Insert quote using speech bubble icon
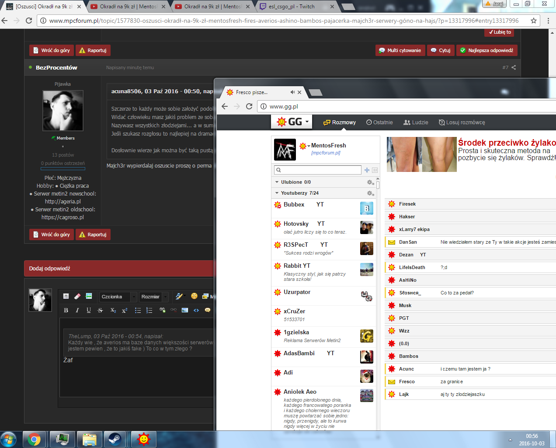 (x=208, y=310)
